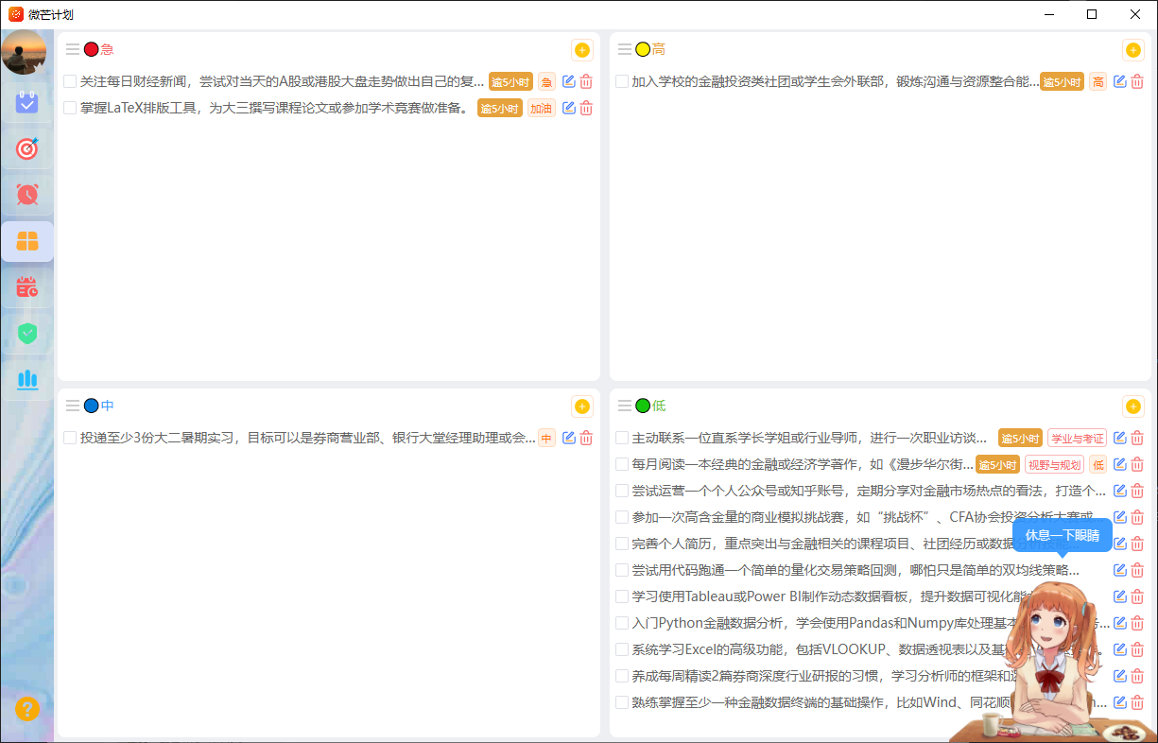The width and height of the screenshot is (1158, 743).
Task: Edit the 每月阅读一本经典 task
Action: point(1120,464)
